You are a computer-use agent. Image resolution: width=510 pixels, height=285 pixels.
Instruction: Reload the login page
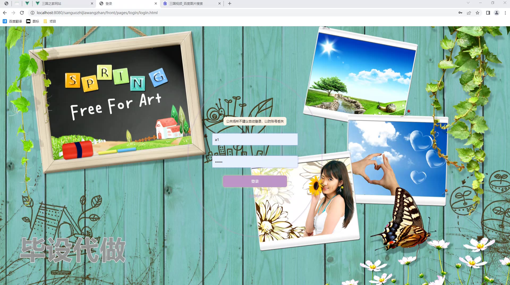tap(22, 13)
